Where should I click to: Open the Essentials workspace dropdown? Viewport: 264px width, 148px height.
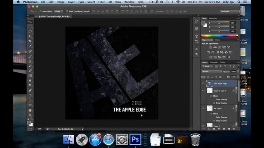click(x=230, y=11)
